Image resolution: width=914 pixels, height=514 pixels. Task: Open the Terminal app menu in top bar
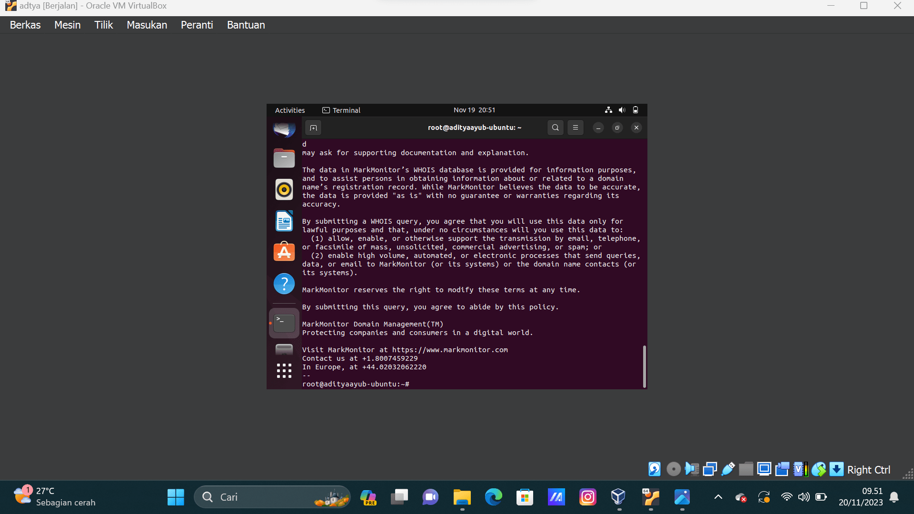pyautogui.click(x=341, y=110)
